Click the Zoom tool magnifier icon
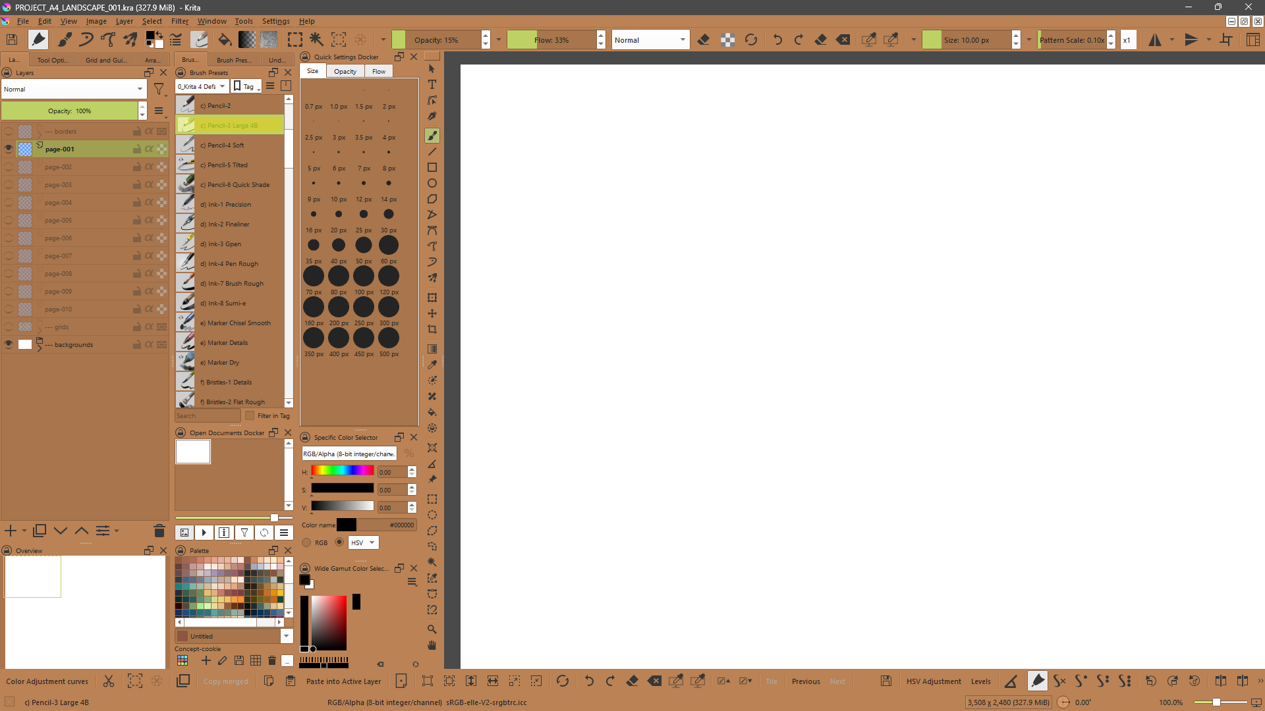This screenshot has width=1265, height=711. point(432,629)
